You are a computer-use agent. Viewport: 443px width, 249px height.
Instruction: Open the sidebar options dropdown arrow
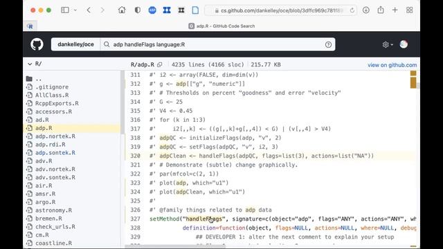[75, 10]
